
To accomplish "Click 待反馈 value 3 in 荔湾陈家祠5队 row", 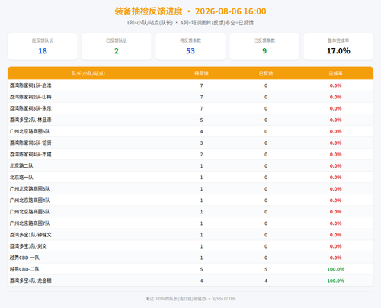I will pyautogui.click(x=201, y=143).
